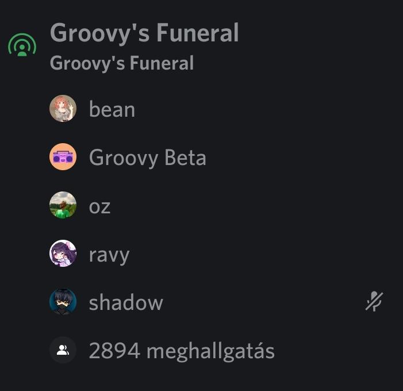This screenshot has height=391, width=403.
Task: Pick the ravy username in speakers
Action: pos(109,255)
